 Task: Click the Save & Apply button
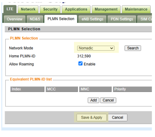pos(92,117)
